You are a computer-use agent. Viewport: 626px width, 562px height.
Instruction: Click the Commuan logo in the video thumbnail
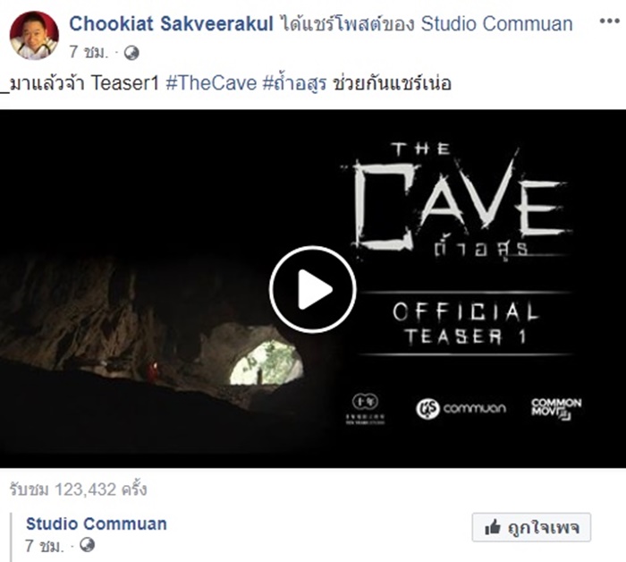pyautogui.click(x=461, y=409)
